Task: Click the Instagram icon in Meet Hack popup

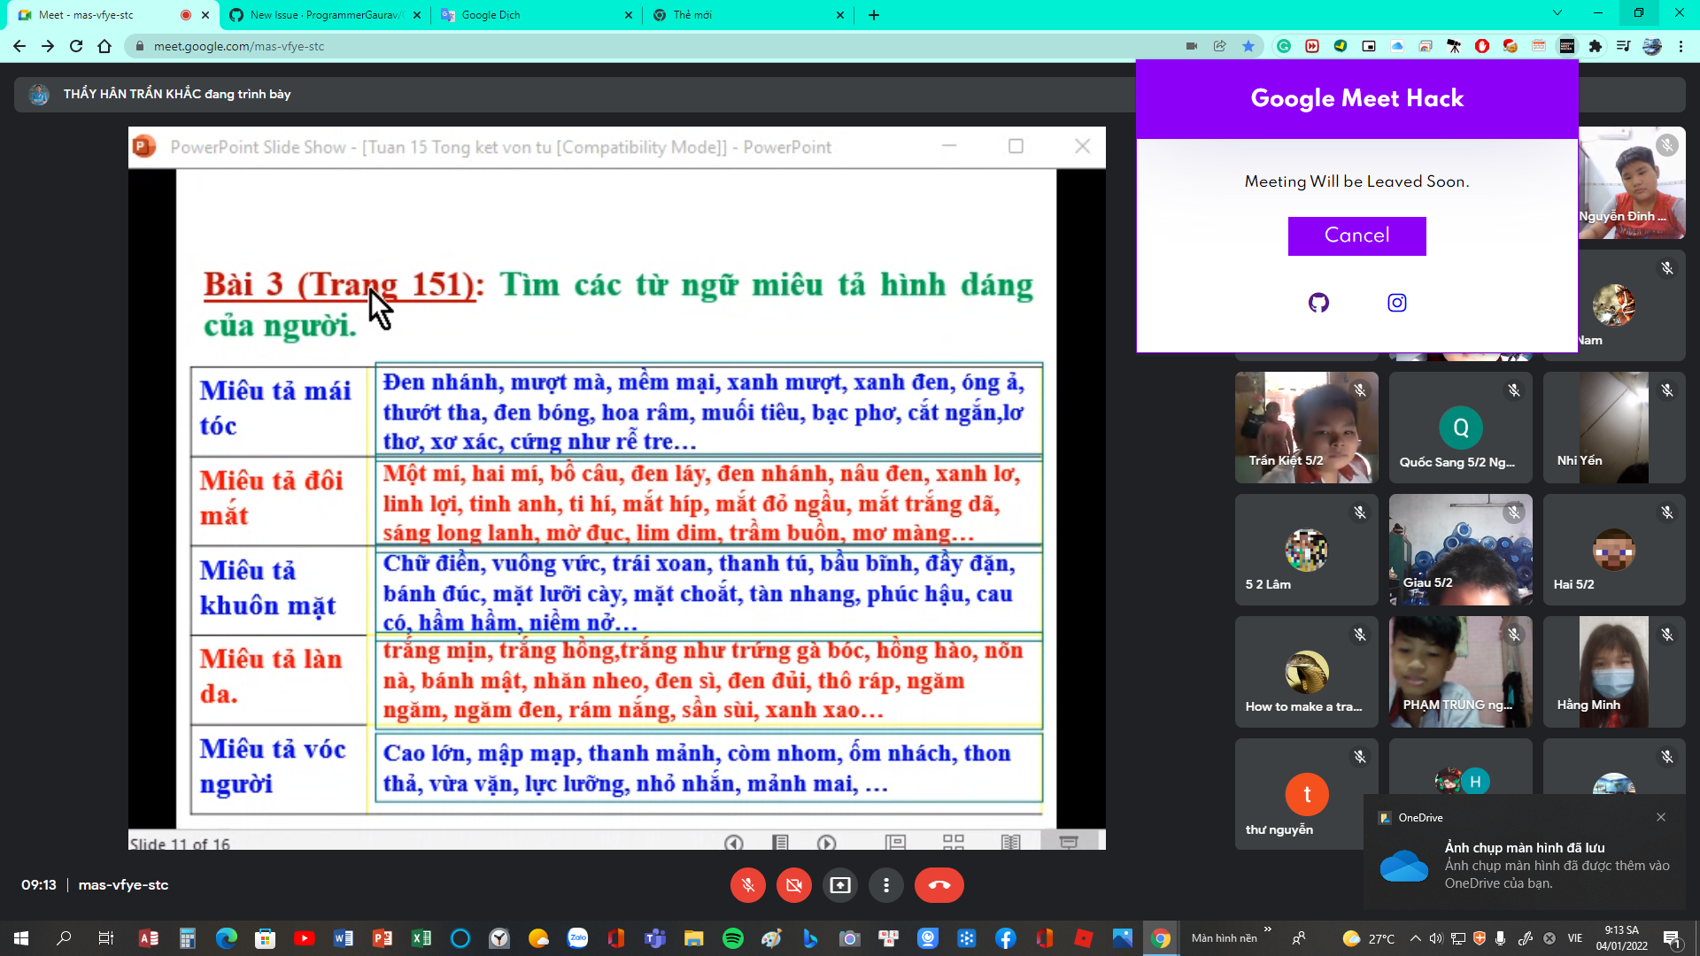Action: pos(1396,303)
